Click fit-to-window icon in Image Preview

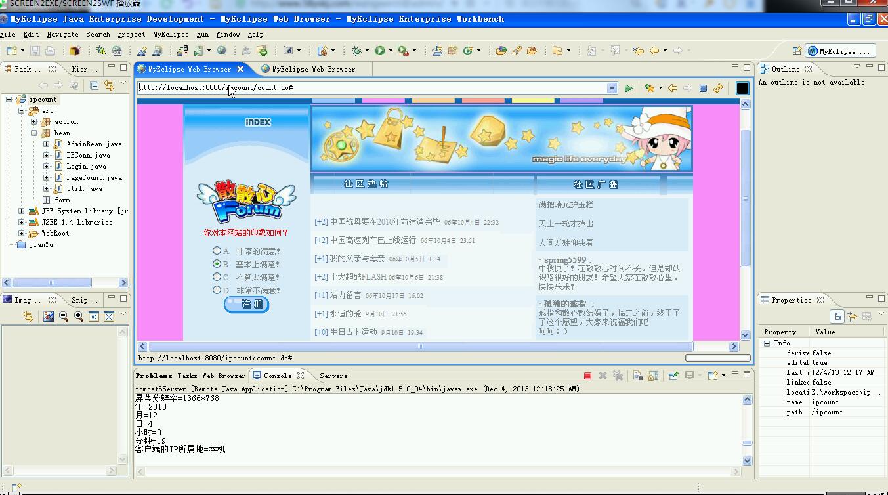click(x=109, y=316)
